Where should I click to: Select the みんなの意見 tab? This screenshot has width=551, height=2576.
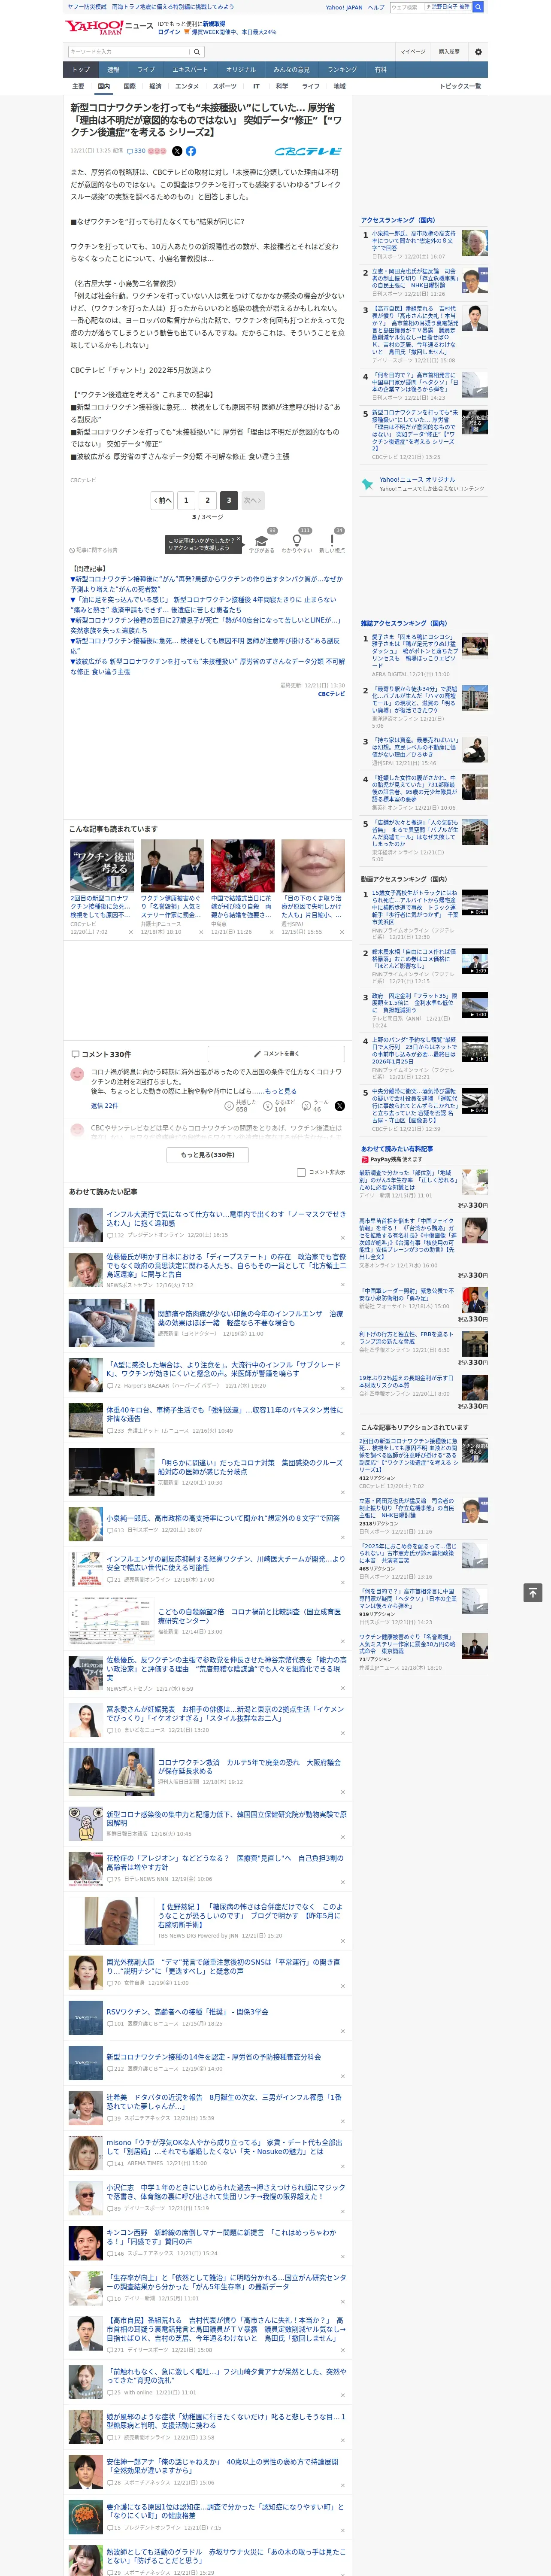click(x=292, y=70)
